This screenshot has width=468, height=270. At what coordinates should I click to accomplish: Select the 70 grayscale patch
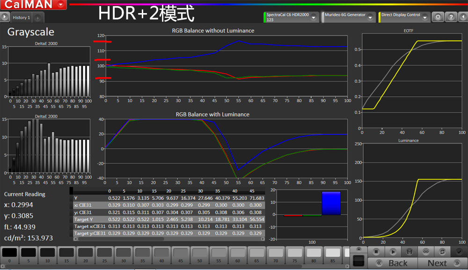point(276,255)
